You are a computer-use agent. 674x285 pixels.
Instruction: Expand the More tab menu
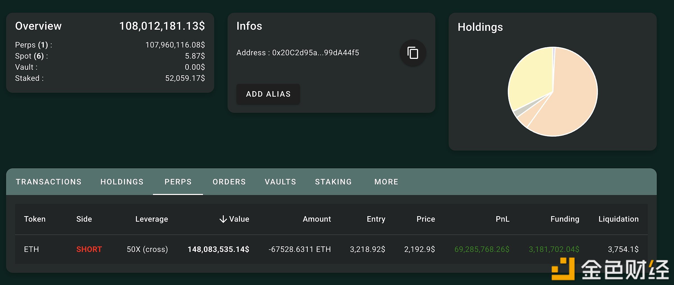pyautogui.click(x=386, y=182)
